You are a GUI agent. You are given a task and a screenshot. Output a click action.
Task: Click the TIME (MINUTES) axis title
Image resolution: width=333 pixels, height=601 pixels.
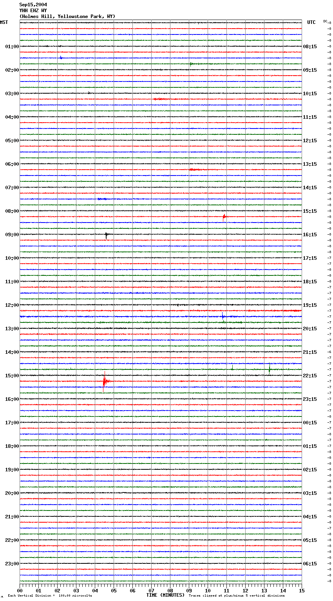(x=165, y=595)
